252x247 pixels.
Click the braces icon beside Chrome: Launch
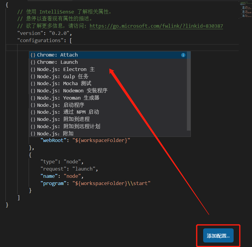(33, 62)
